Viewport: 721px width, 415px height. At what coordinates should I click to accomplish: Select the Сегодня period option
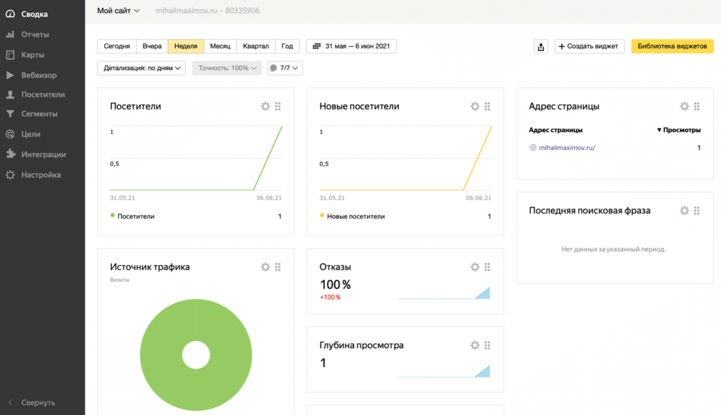click(x=117, y=46)
